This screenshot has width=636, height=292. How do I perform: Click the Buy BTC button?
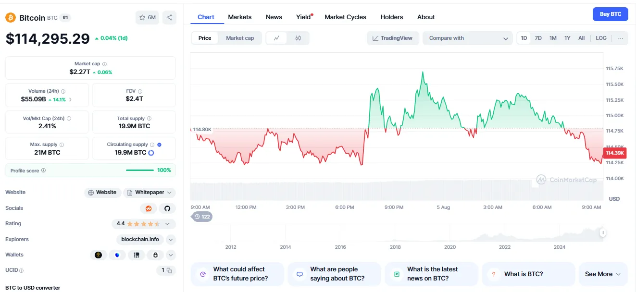(x=610, y=14)
